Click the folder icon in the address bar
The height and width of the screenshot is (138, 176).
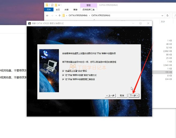[64, 15]
